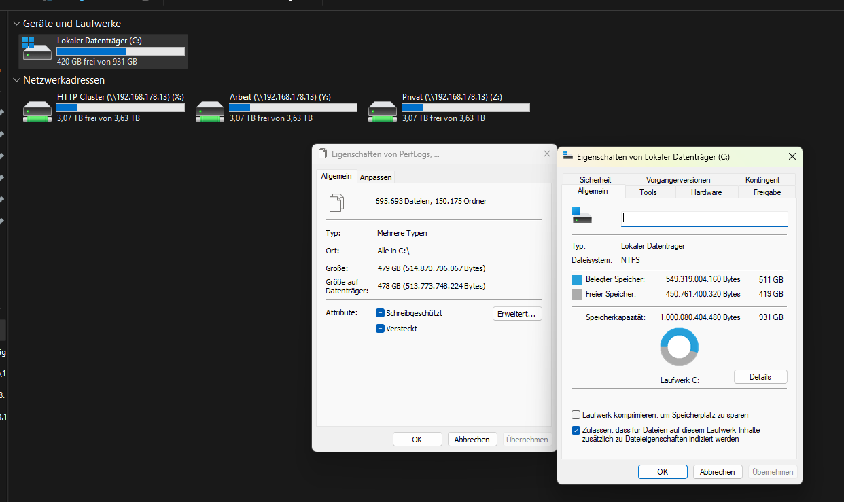Click Abbrechen in drive C: properties dialog

718,472
